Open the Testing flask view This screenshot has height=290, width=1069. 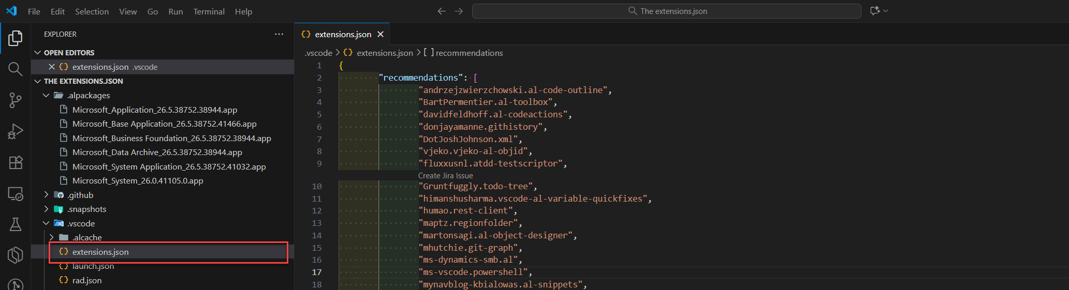pos(16,224)
